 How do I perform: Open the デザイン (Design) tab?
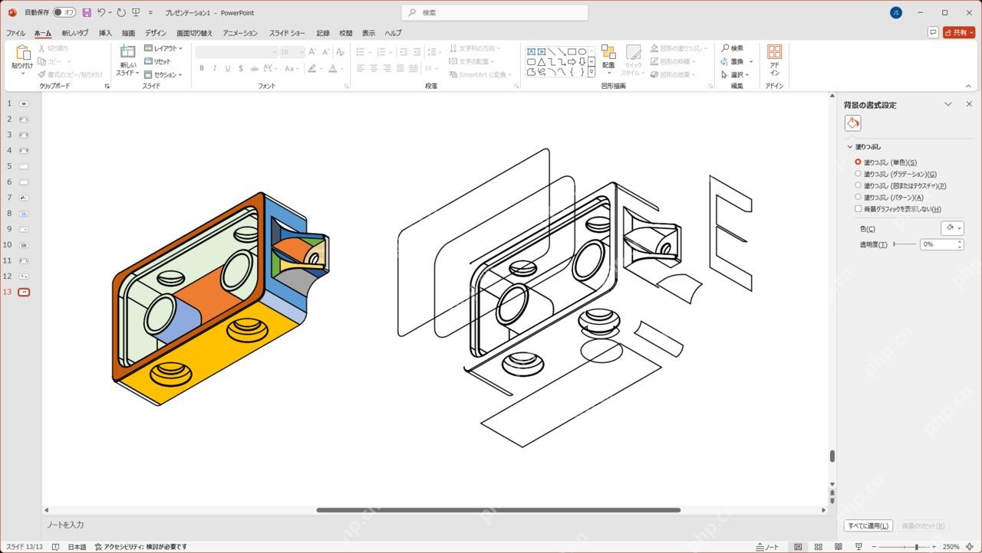(155, 33)
